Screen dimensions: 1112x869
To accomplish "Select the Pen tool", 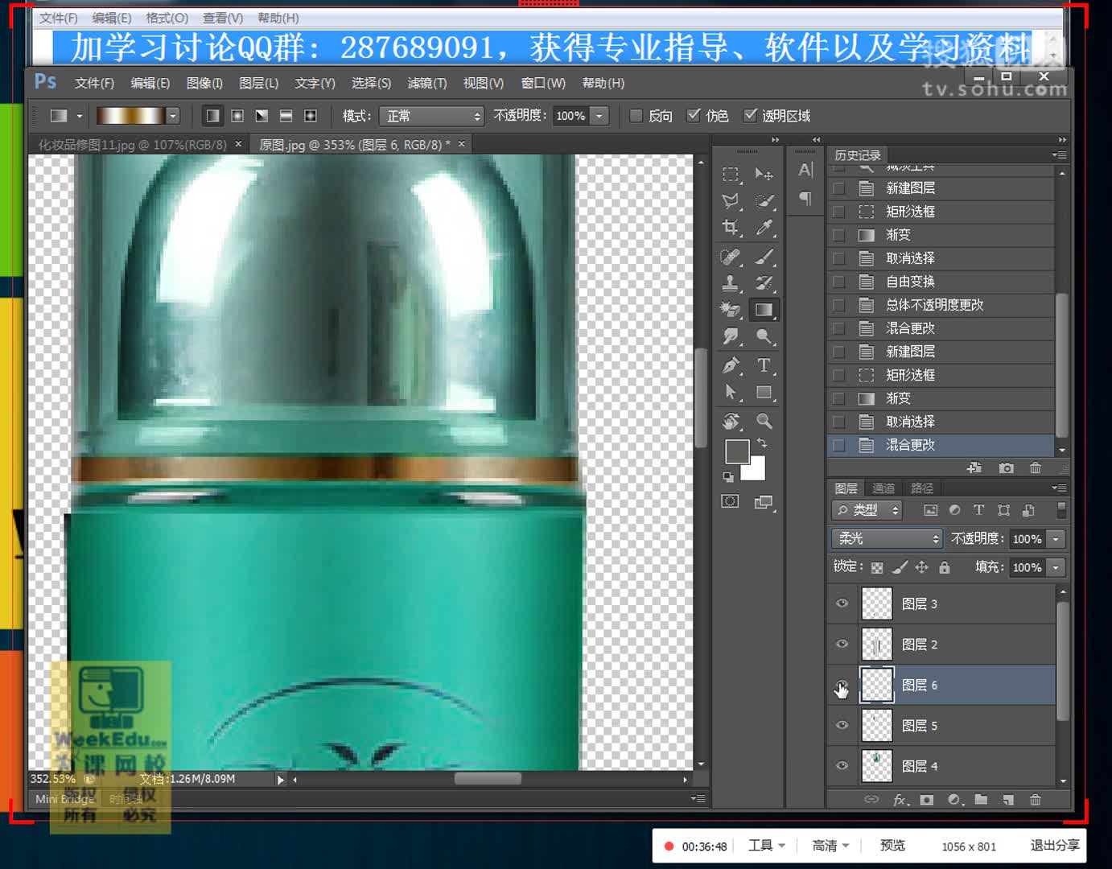I will pos(731,365).
